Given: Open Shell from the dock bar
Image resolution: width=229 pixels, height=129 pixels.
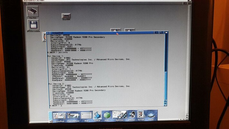Looking at the screenshot, I should 86,115.
